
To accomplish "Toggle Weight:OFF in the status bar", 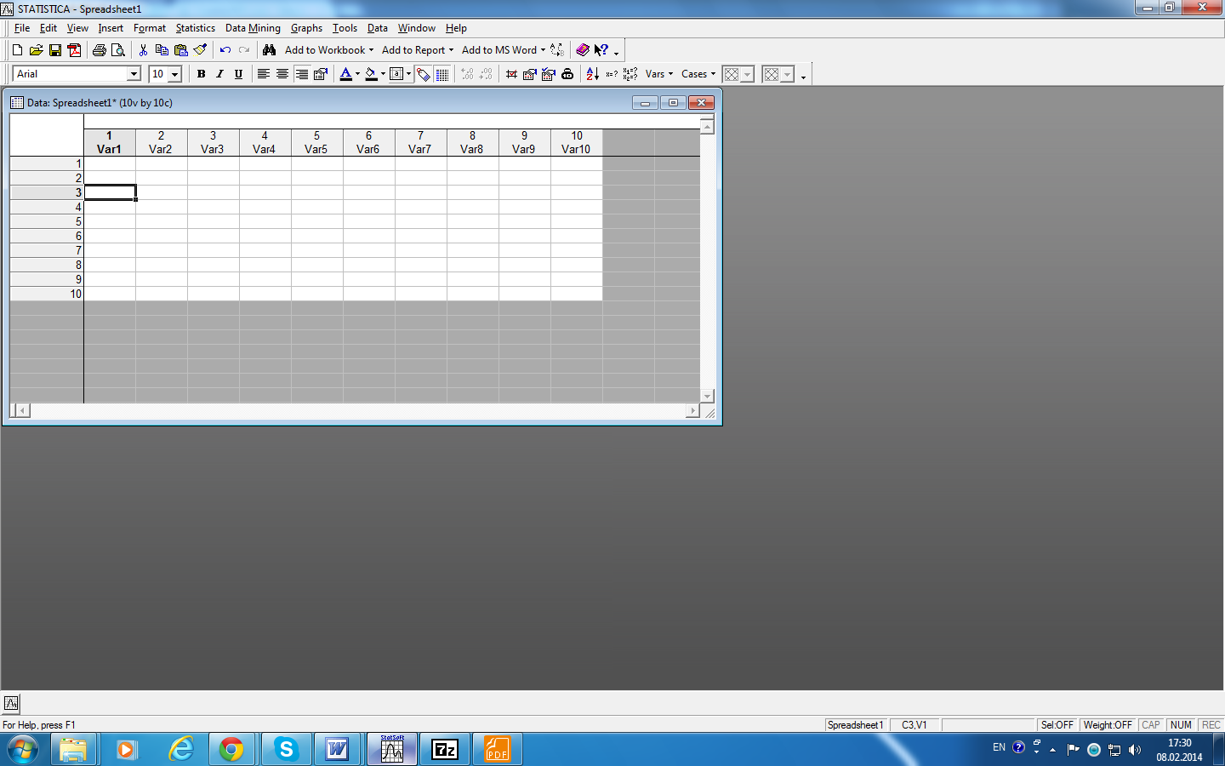I will tap(1108, 725).
